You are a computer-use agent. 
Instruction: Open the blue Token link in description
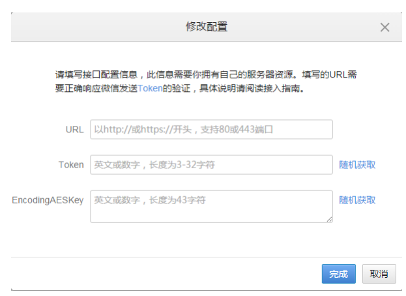coord(150,88)
